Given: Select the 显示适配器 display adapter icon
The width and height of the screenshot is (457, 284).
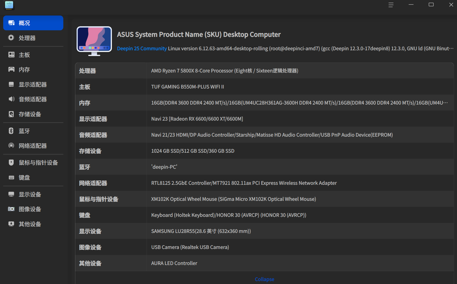Looking at the screenshot, I should pyautogui.click(x=11, y=85).
